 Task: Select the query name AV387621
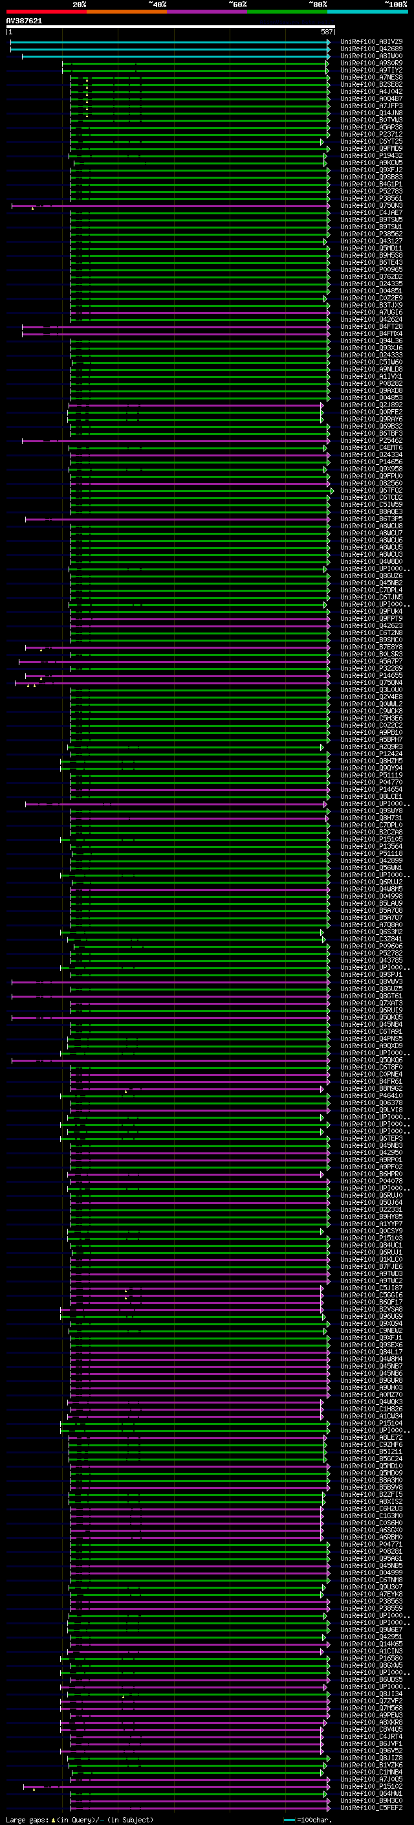24,21
